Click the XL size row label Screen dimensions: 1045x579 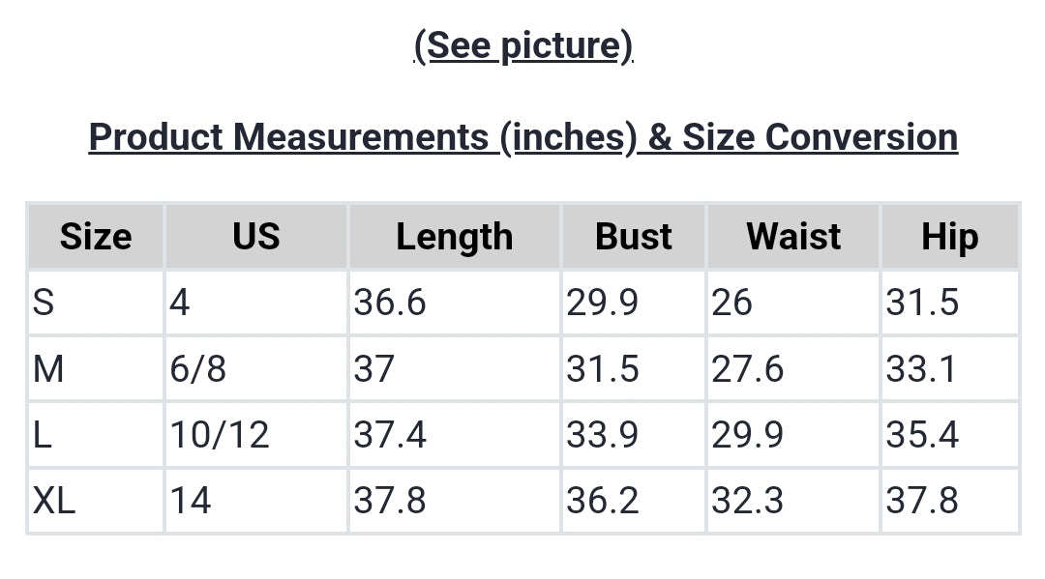point(54,501)
